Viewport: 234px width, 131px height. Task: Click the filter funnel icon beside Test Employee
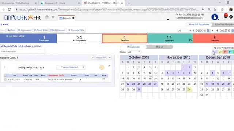pyautogui.click(x=5, y=67)
